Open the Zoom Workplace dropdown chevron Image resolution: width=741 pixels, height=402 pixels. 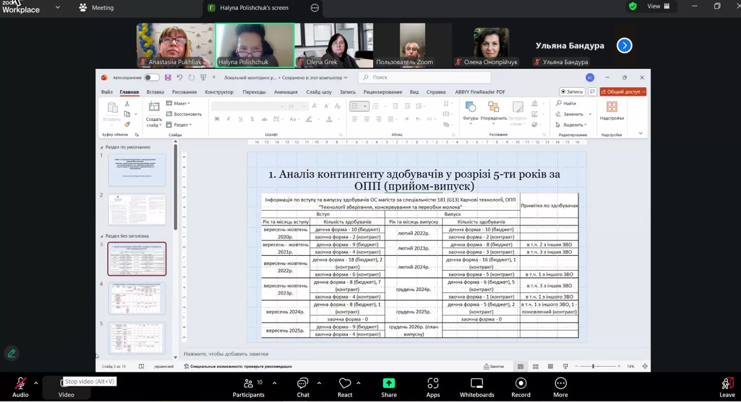[58, 7]
